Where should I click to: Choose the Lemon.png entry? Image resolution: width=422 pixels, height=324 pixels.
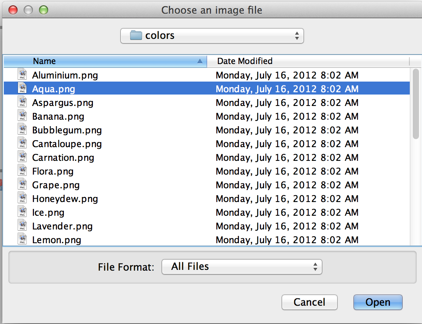[57, 240]
